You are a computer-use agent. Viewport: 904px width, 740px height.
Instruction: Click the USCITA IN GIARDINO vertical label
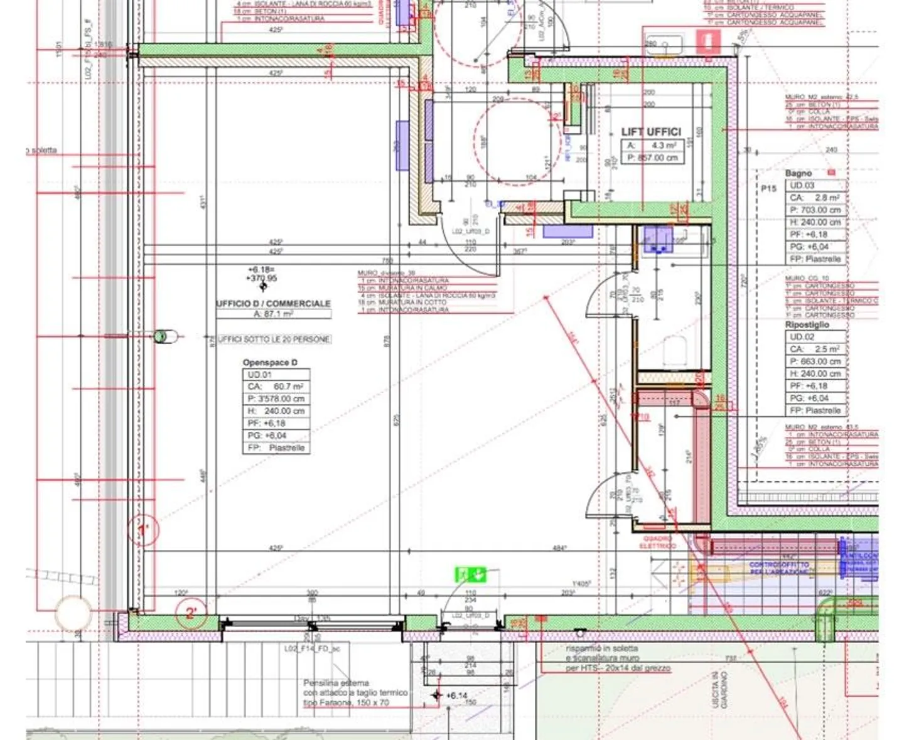click(x=719, y=690)
